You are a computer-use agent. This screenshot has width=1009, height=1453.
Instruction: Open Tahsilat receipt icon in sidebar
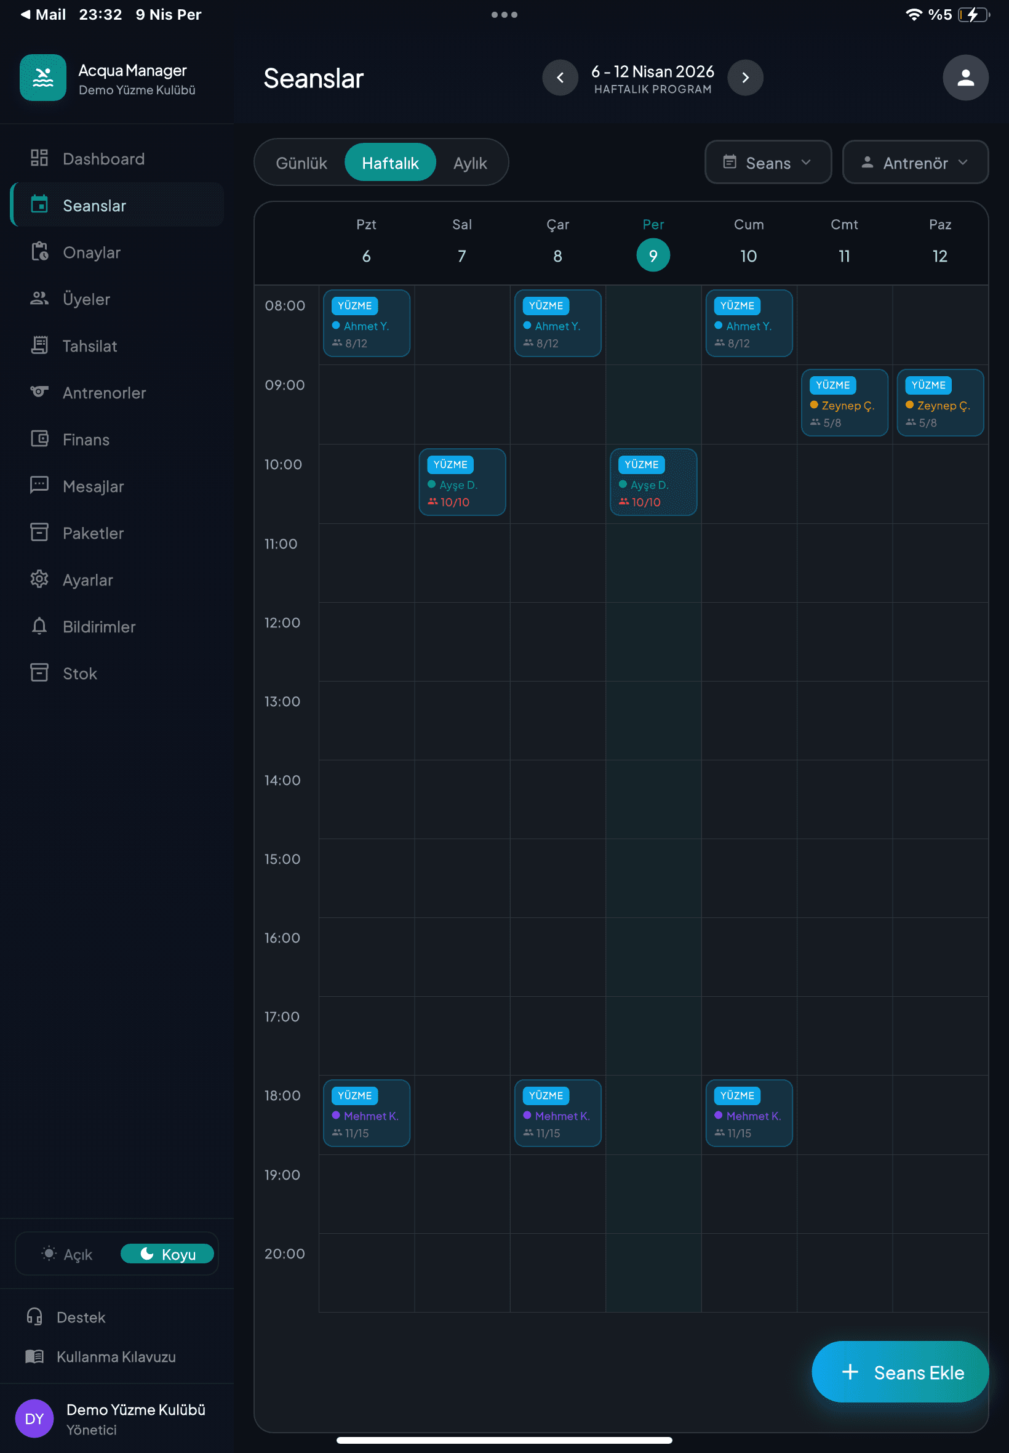pos(39,345)
